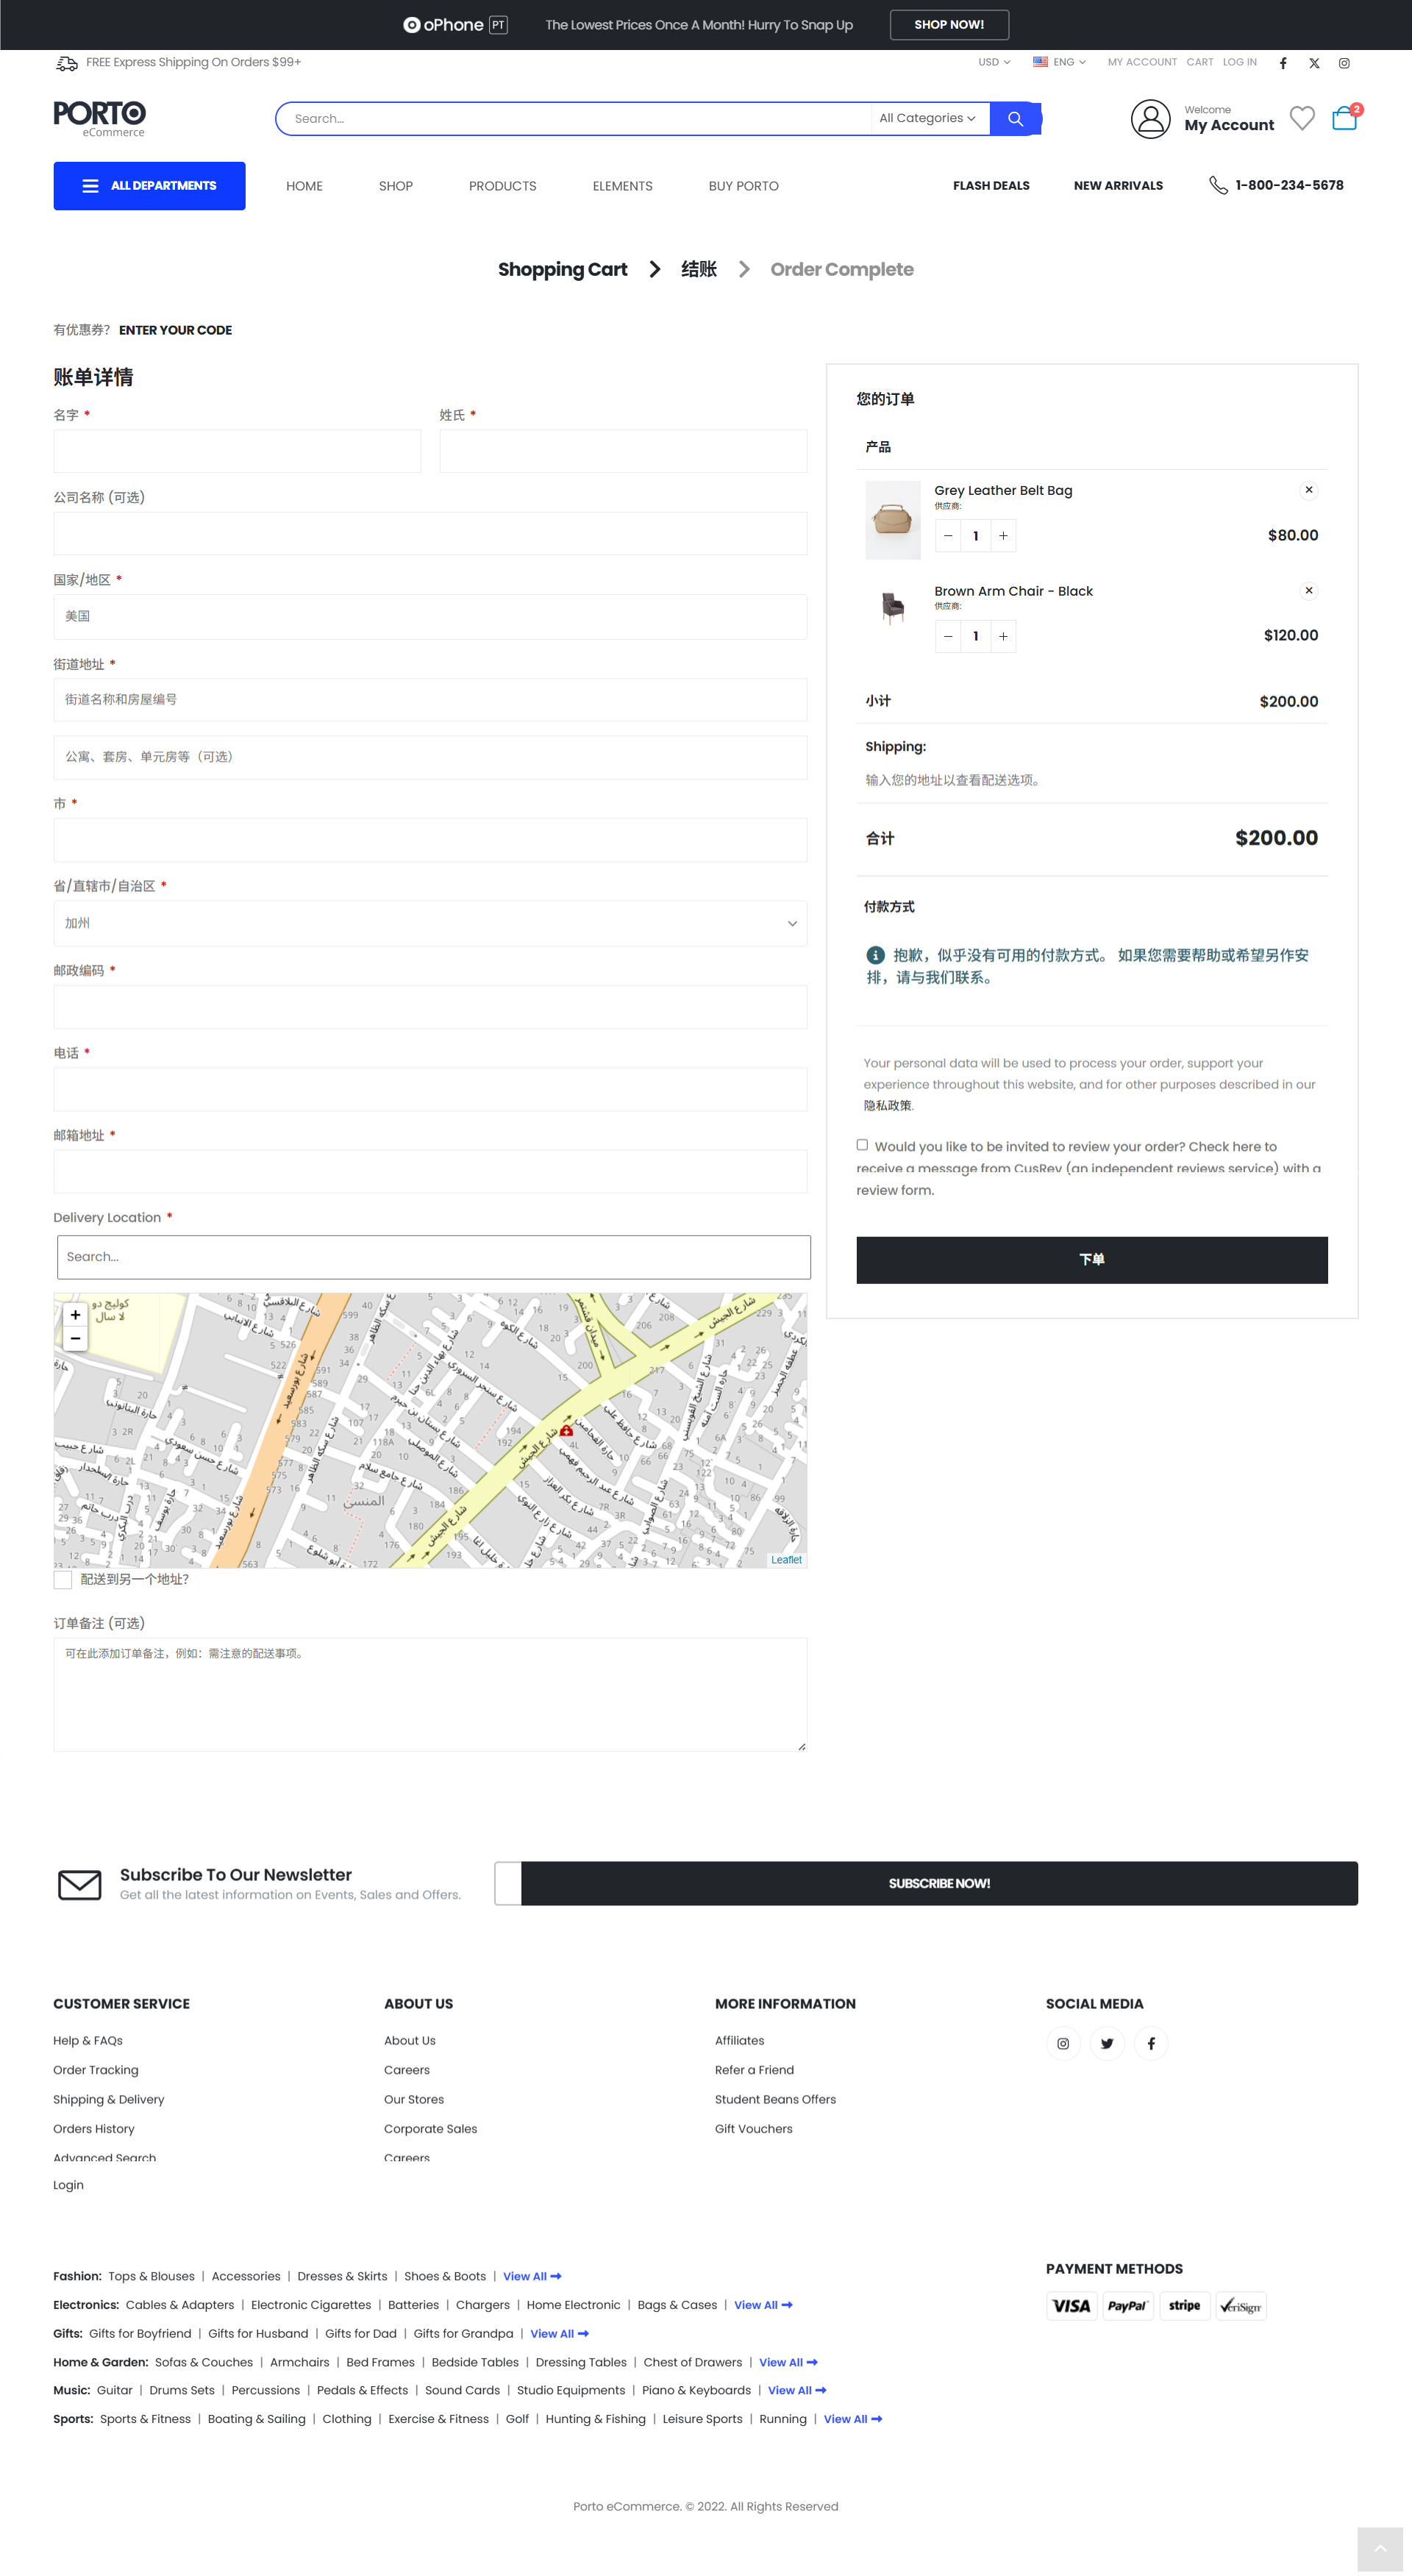Expand the All Categories search dropdown
1412x2576 pixels.
point(927,118)
